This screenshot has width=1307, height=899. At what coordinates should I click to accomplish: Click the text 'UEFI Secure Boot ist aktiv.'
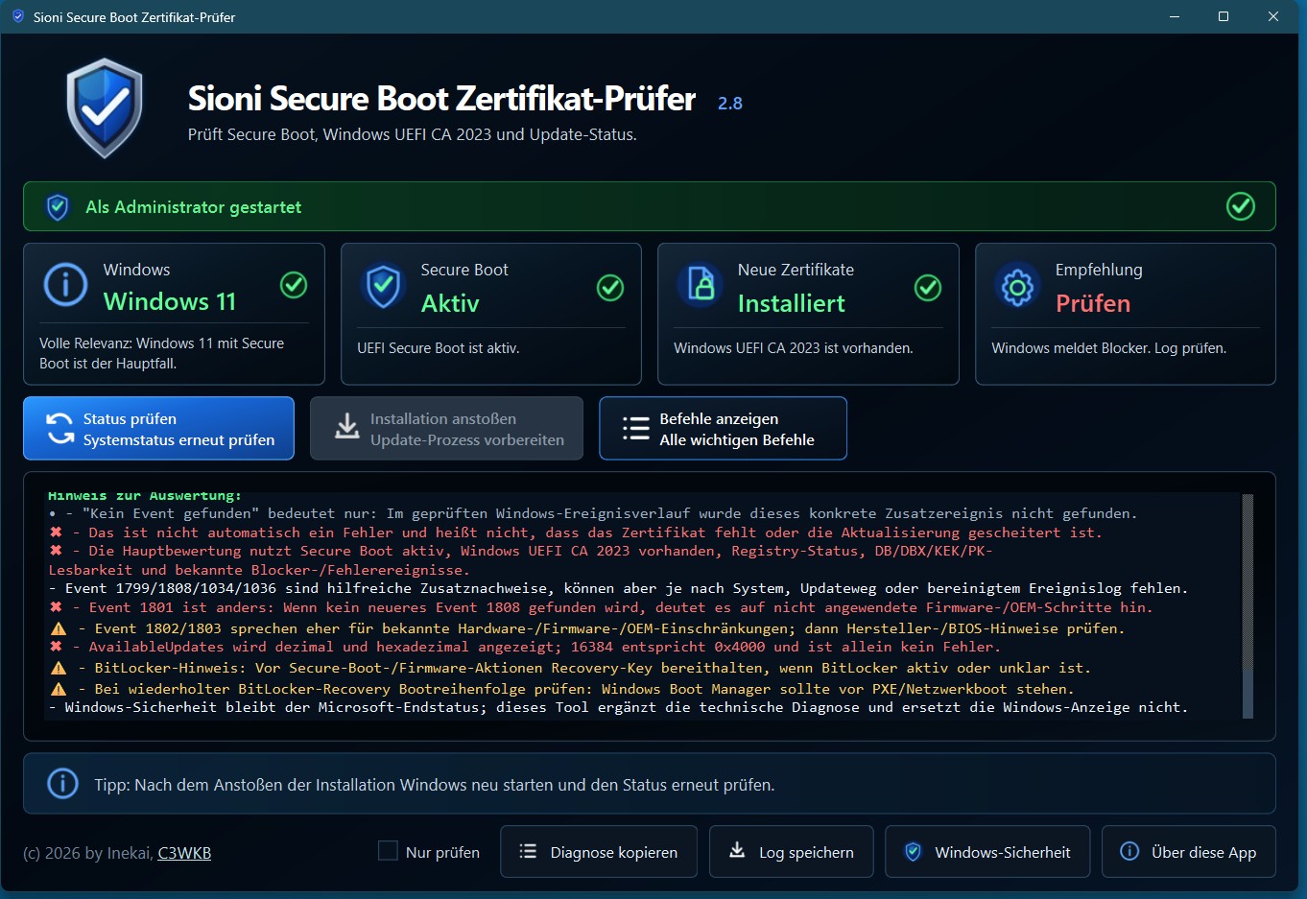(x=439, y=348)
